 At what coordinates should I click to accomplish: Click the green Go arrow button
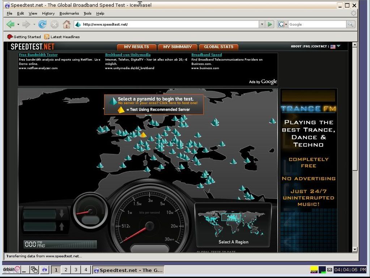click(270, 24)
